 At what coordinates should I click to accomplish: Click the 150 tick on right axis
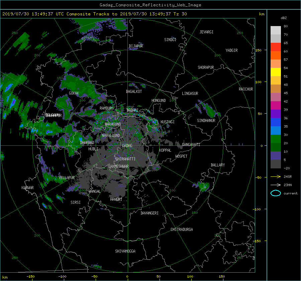pyautogui.click(x=259, y=50)
